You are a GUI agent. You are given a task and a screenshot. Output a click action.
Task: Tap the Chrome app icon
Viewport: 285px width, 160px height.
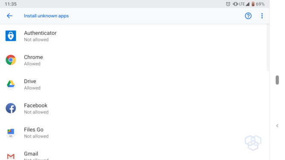coord(11,60)
